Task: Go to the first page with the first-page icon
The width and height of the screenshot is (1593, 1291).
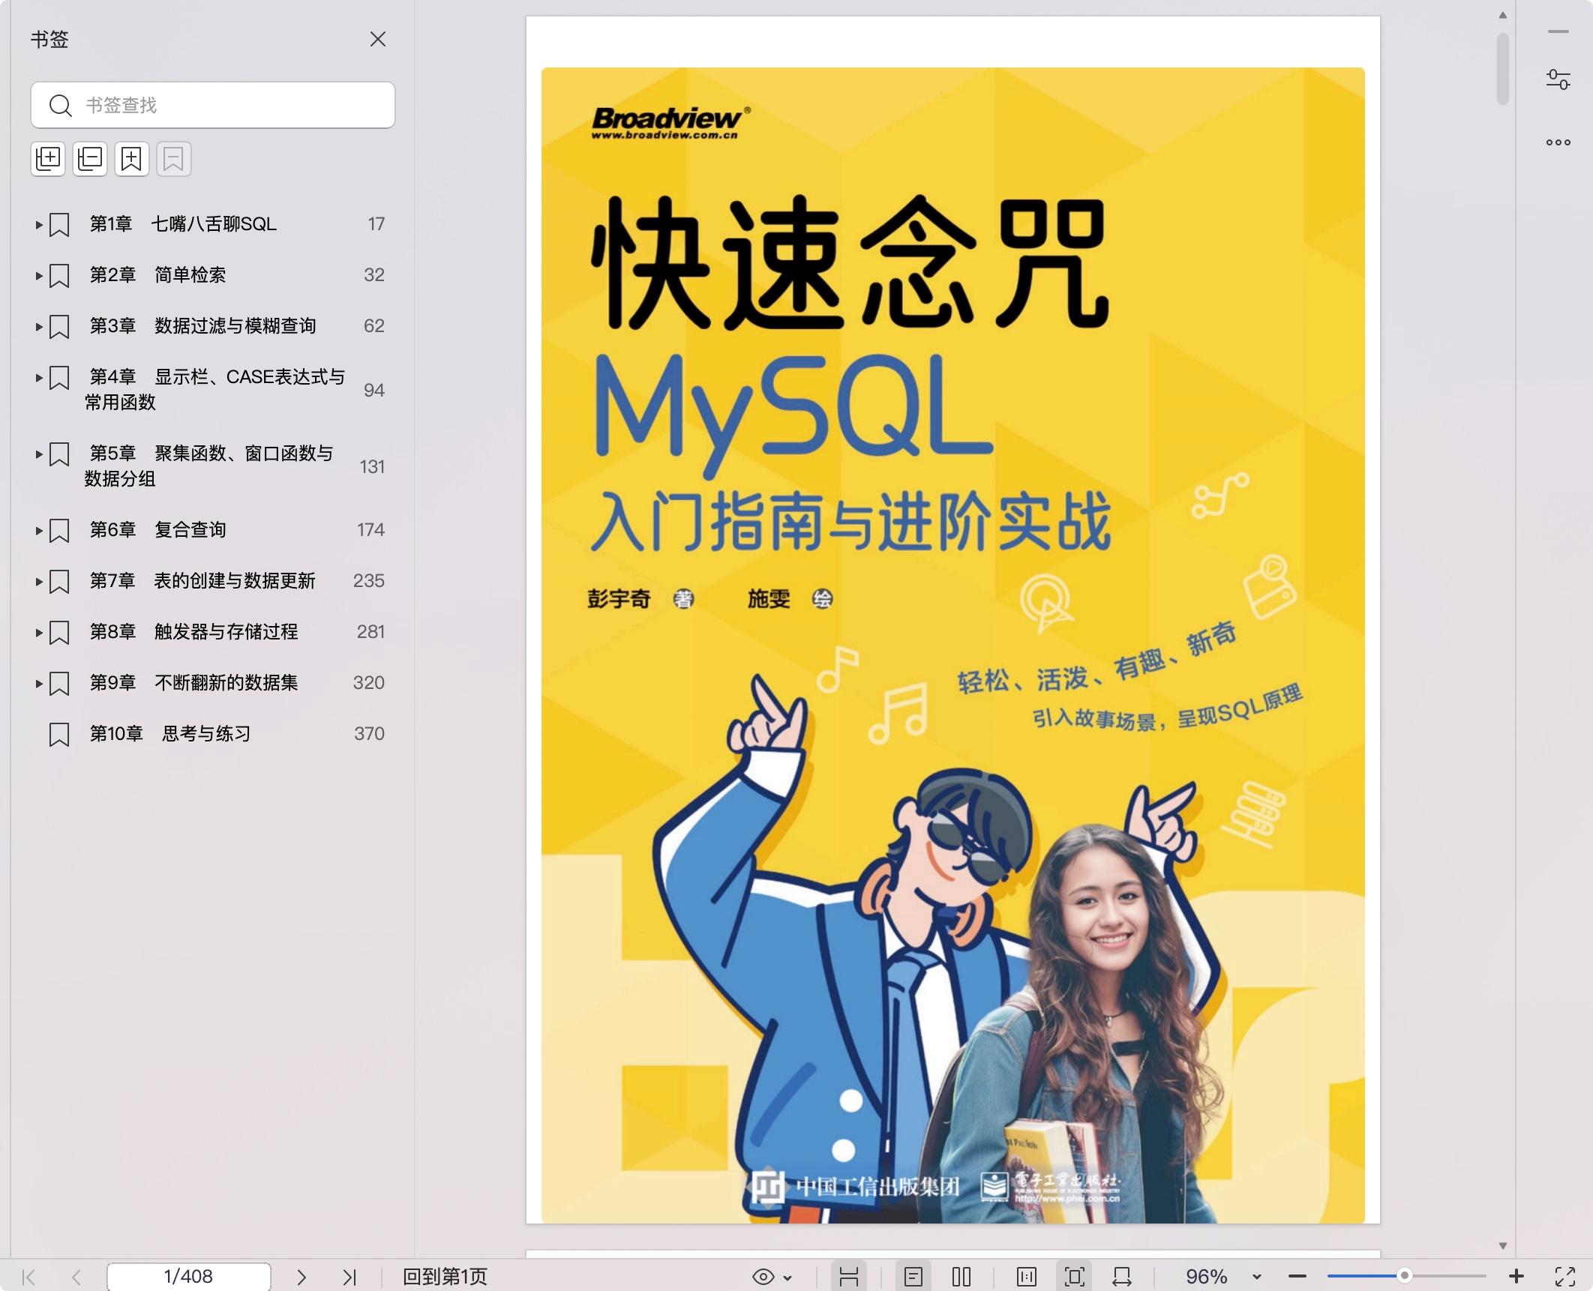Action: [29, 1277]
